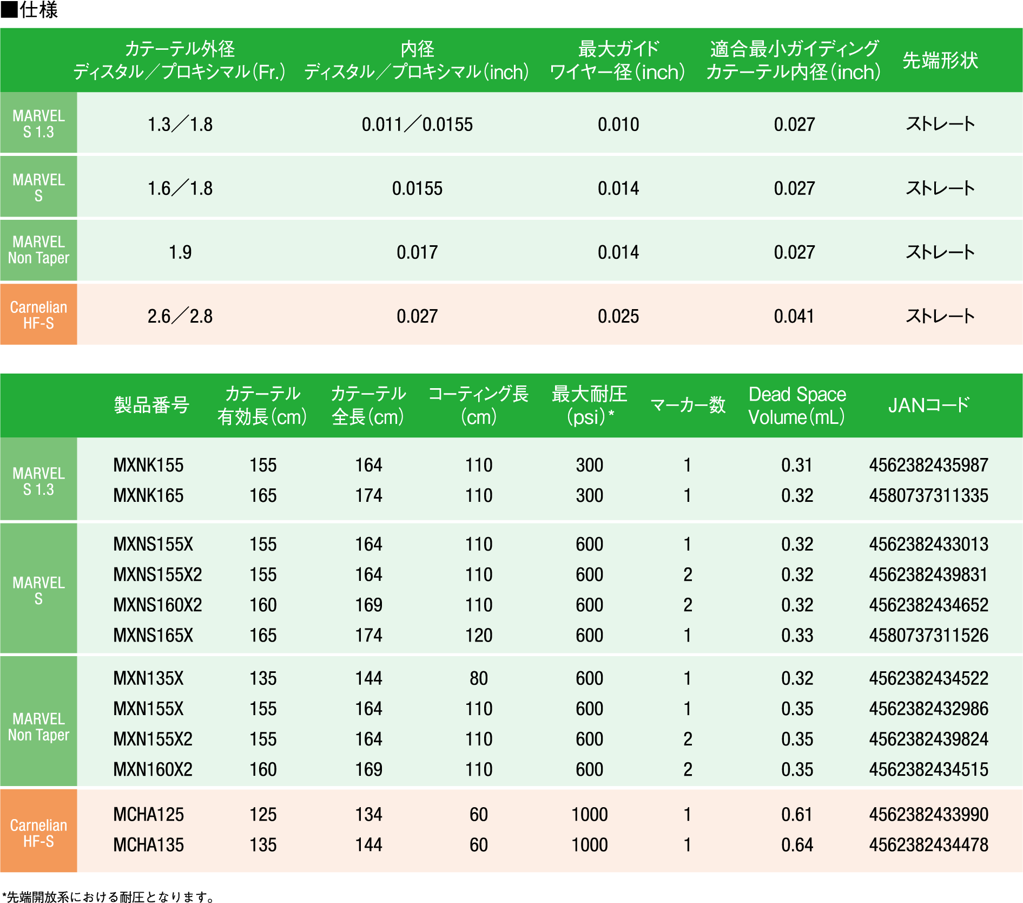The image size is (1023, 903).
Task: Click the 最大耐圧(psi) column header
Action: click(x=590, y=405)
